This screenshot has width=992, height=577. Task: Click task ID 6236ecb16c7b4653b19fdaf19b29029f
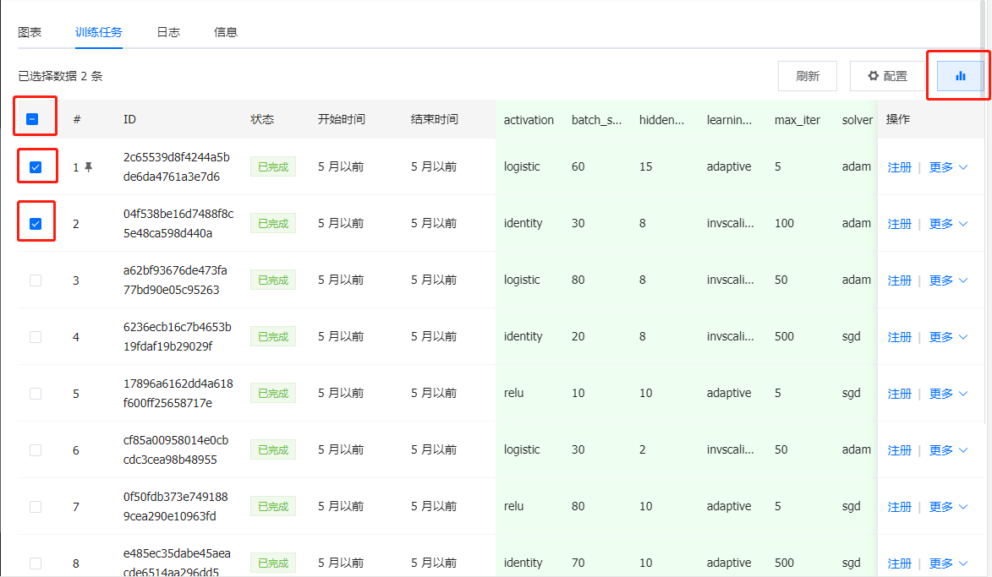coord(177,337)
